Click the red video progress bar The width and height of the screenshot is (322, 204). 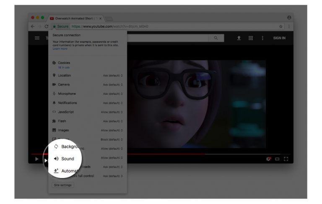tap(118, 154)
